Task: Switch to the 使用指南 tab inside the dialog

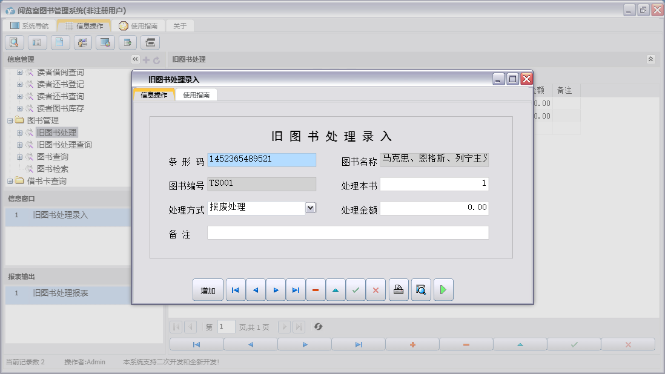Action: tap(196, 95)
